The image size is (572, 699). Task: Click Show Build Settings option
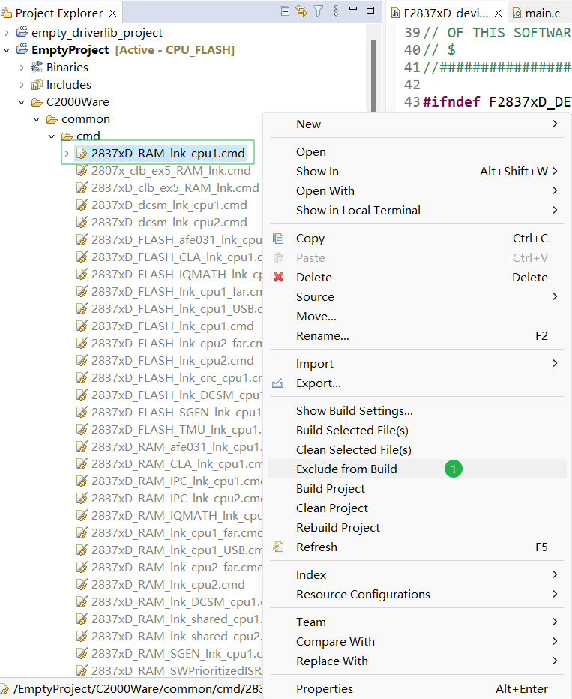(354, 411)
